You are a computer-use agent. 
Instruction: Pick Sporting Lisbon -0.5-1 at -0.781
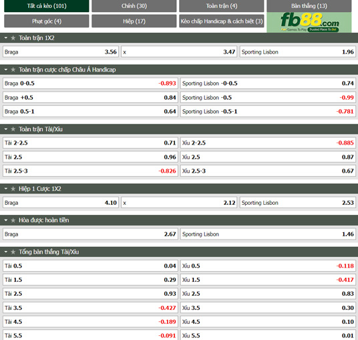[268, 111]
